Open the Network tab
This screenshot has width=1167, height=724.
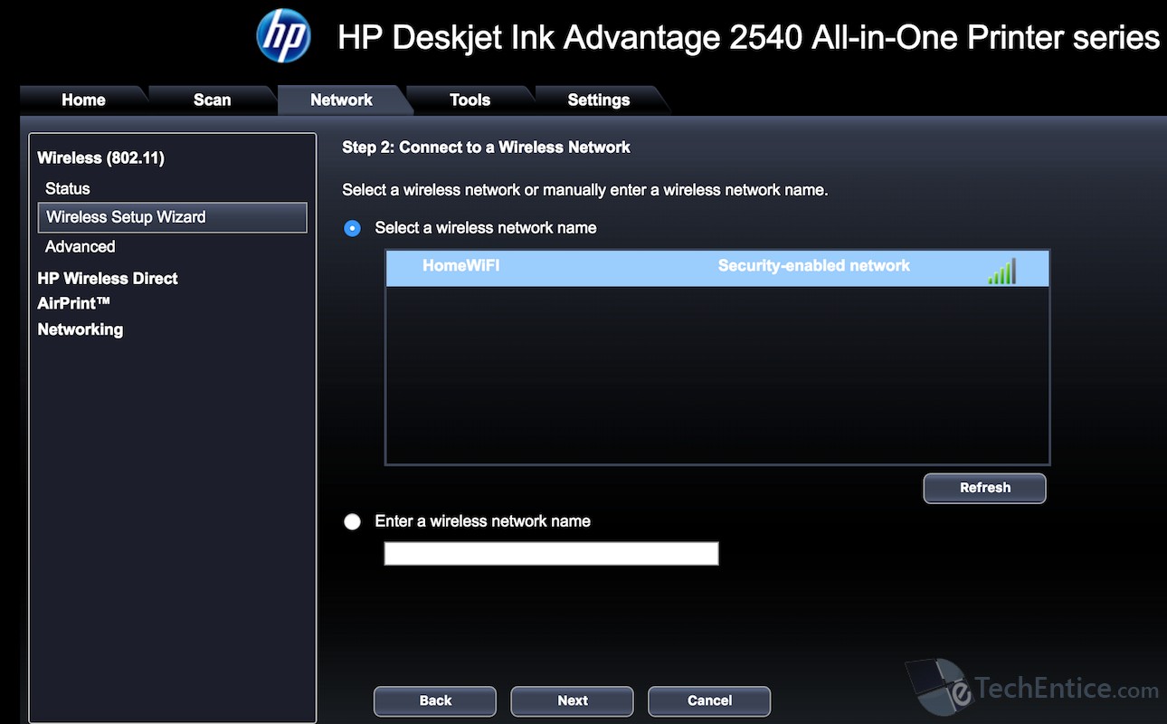[x=341, y=100]
